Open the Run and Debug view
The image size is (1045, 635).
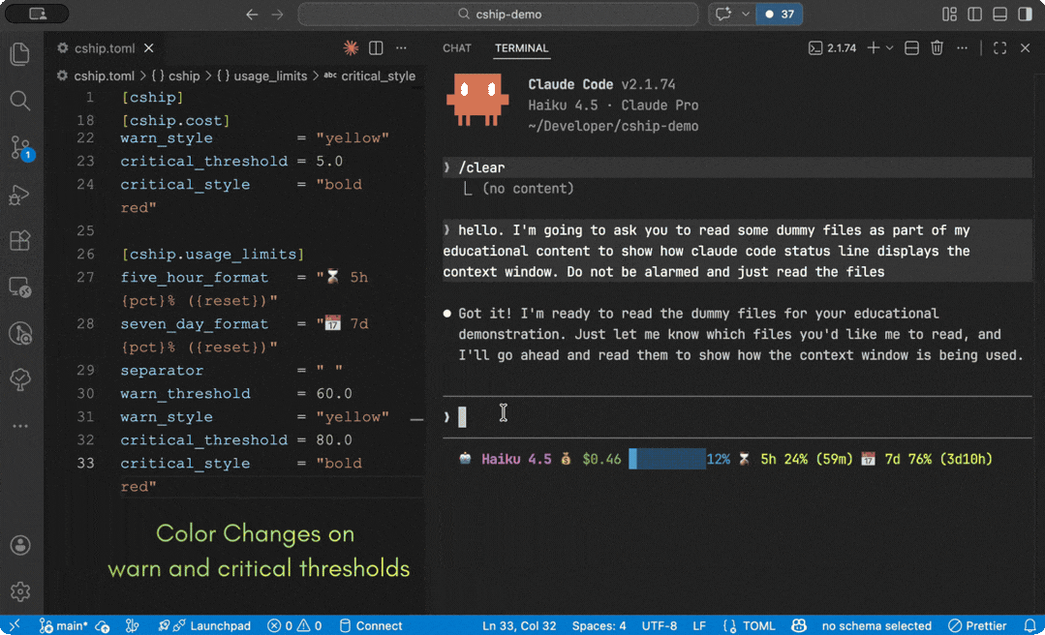(x=20, y=195)
